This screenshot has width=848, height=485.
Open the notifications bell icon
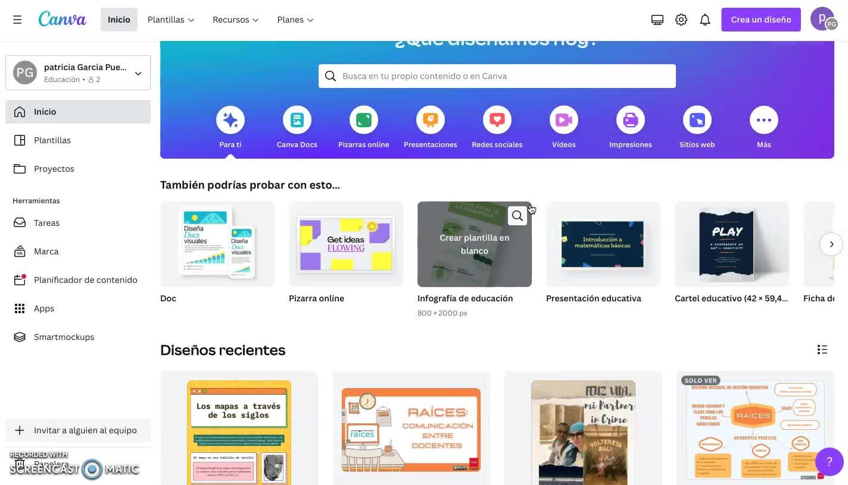705,20
